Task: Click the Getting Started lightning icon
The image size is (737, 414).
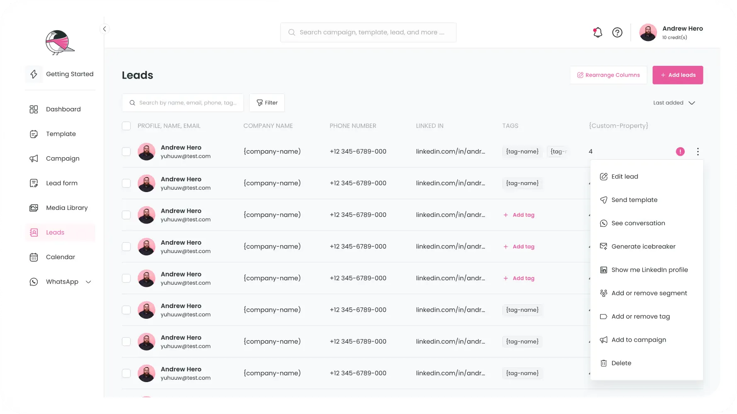Action: (34, 74)
